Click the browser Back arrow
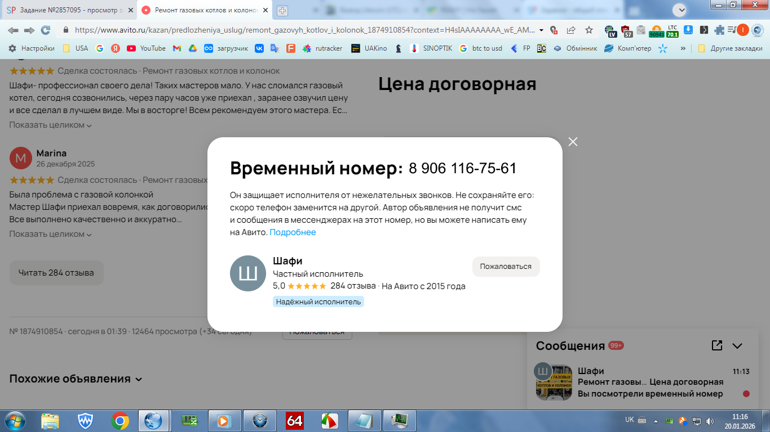Image resolution: width=770 pixels, height=432 pixels. [x=13, y=30]
